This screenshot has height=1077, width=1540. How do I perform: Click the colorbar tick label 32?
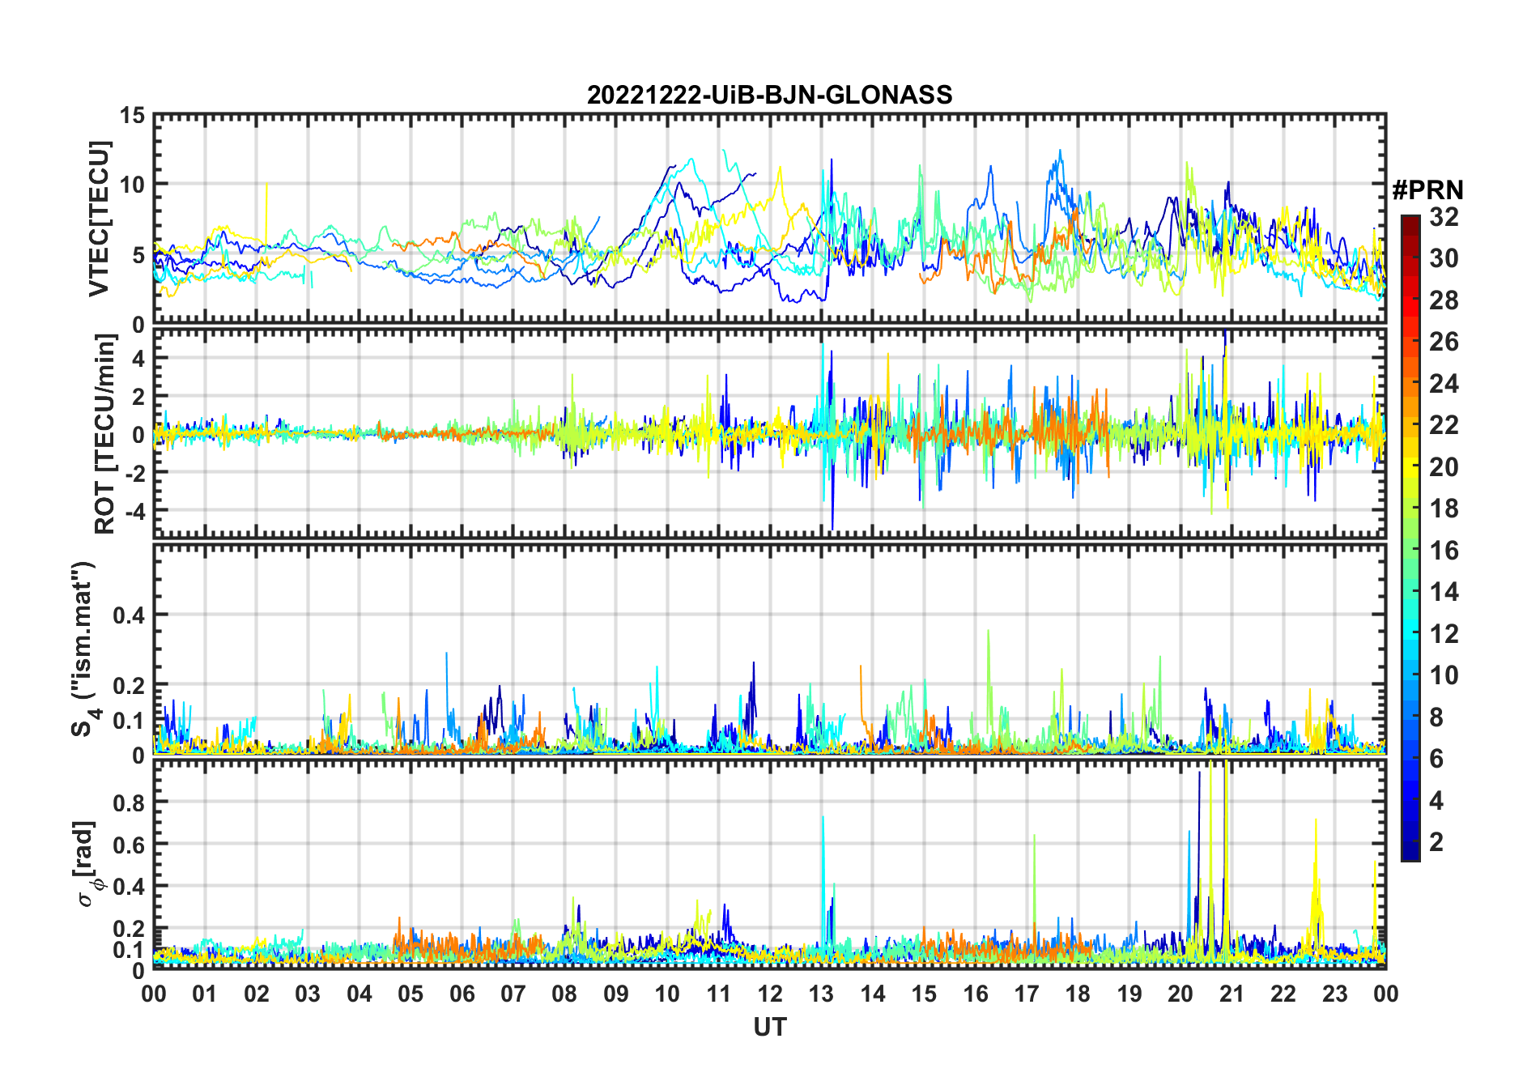pyautogui.click(x=1444, y=217)
